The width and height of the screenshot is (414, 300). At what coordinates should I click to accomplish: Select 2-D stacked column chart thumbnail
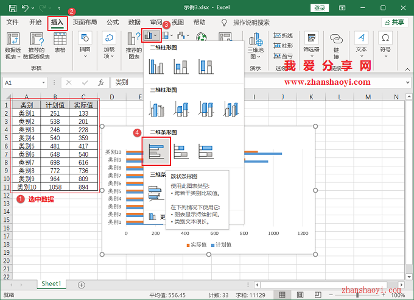coord(181,66)
